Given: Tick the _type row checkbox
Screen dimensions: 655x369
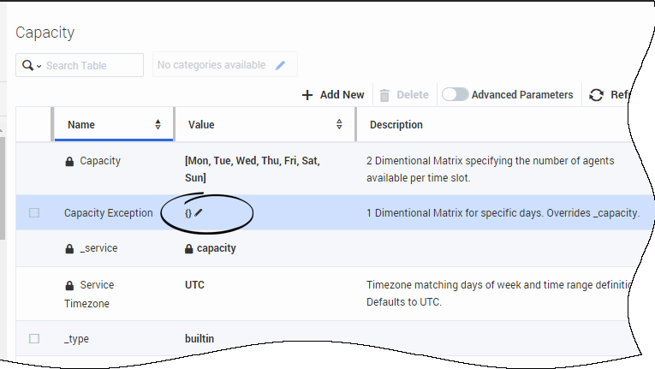Looking at the screenshot, I should [34, 338].
